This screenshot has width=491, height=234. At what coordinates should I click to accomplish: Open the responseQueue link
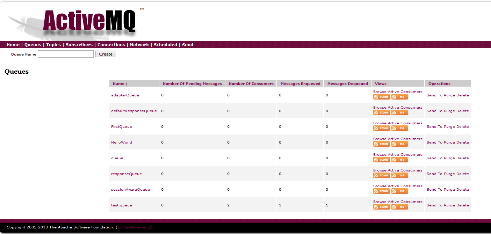point(127,174)
